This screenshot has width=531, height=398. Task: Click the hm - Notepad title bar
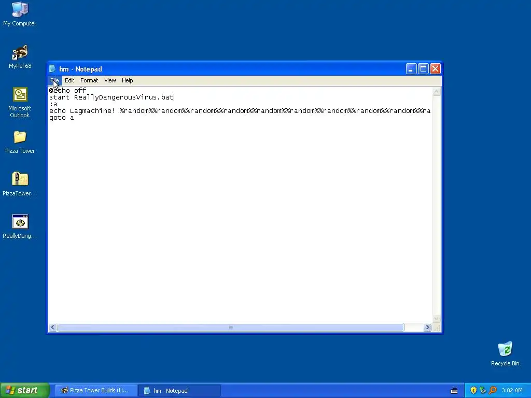point(227,69)
